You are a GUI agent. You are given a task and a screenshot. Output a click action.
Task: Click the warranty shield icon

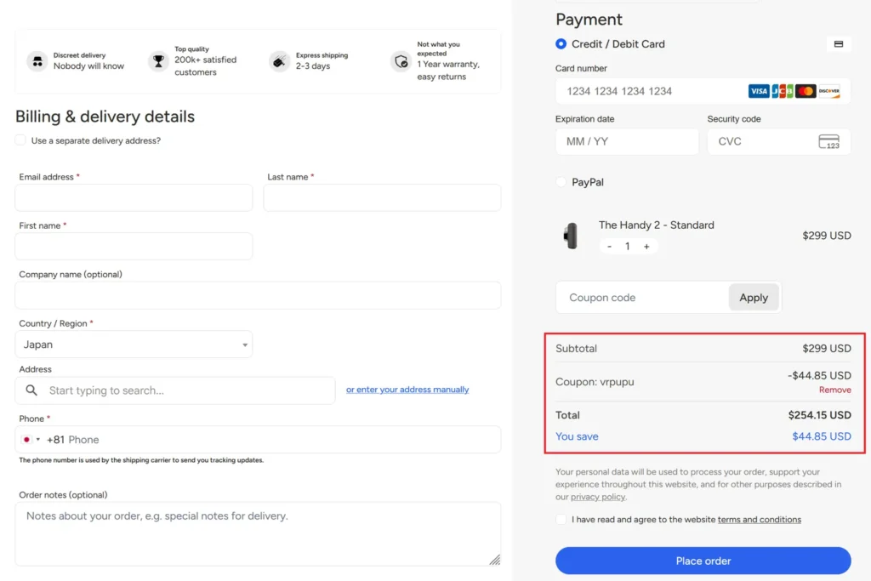pyautogui.click(x=401, y=61)
